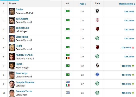Image resolution: width=136 pixels, height=97 pixels.
Task: Click Andreas Pereira's €18.00m market value
Action: [x=129, y=57]
